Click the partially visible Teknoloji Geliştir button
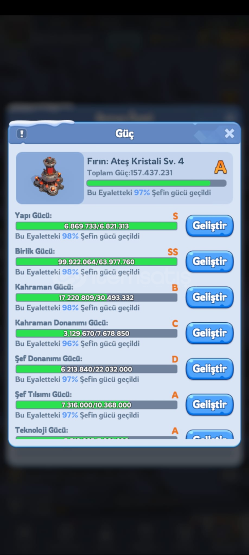Screen dimensions: 249x555 point(210,434)
